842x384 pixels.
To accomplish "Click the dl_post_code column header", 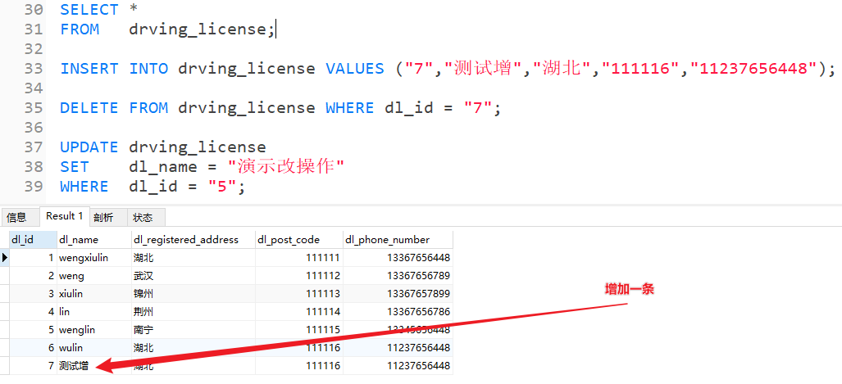I will (299, 240).
